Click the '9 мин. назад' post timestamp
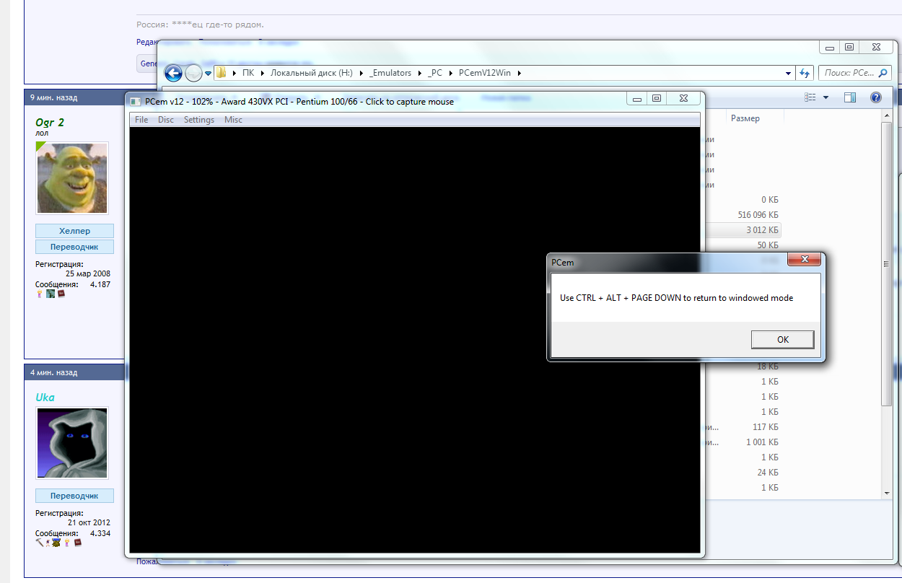The image size is (902, 583). point(53,97)
